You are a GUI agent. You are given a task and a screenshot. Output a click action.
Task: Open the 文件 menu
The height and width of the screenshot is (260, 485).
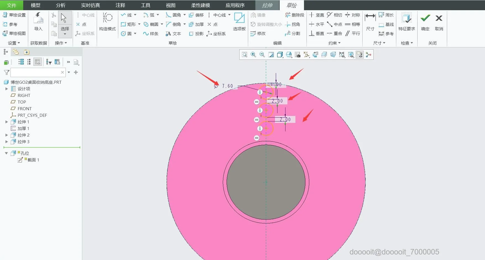click(12, 5)
